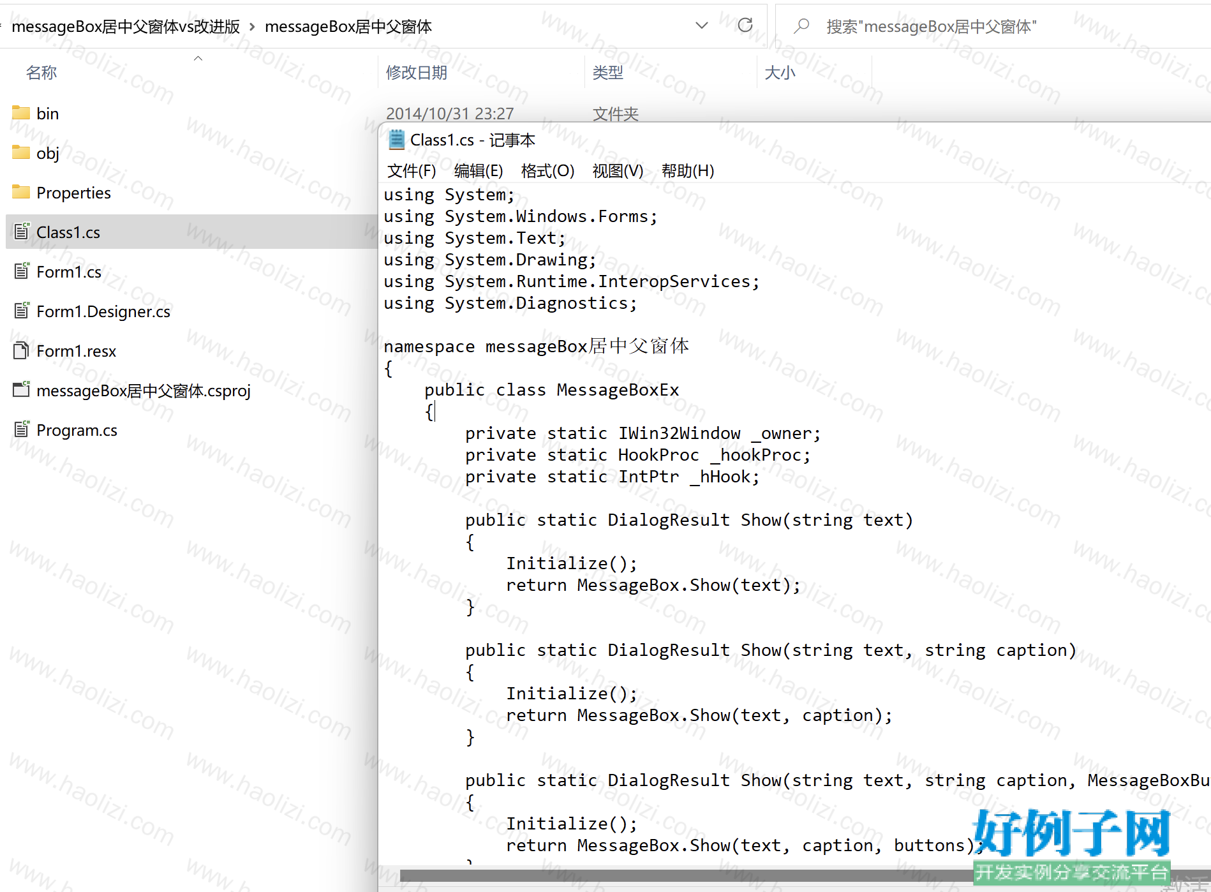1211x892 pixels.
Task: Select the Class1.cs file name
Action: (68, 232)
